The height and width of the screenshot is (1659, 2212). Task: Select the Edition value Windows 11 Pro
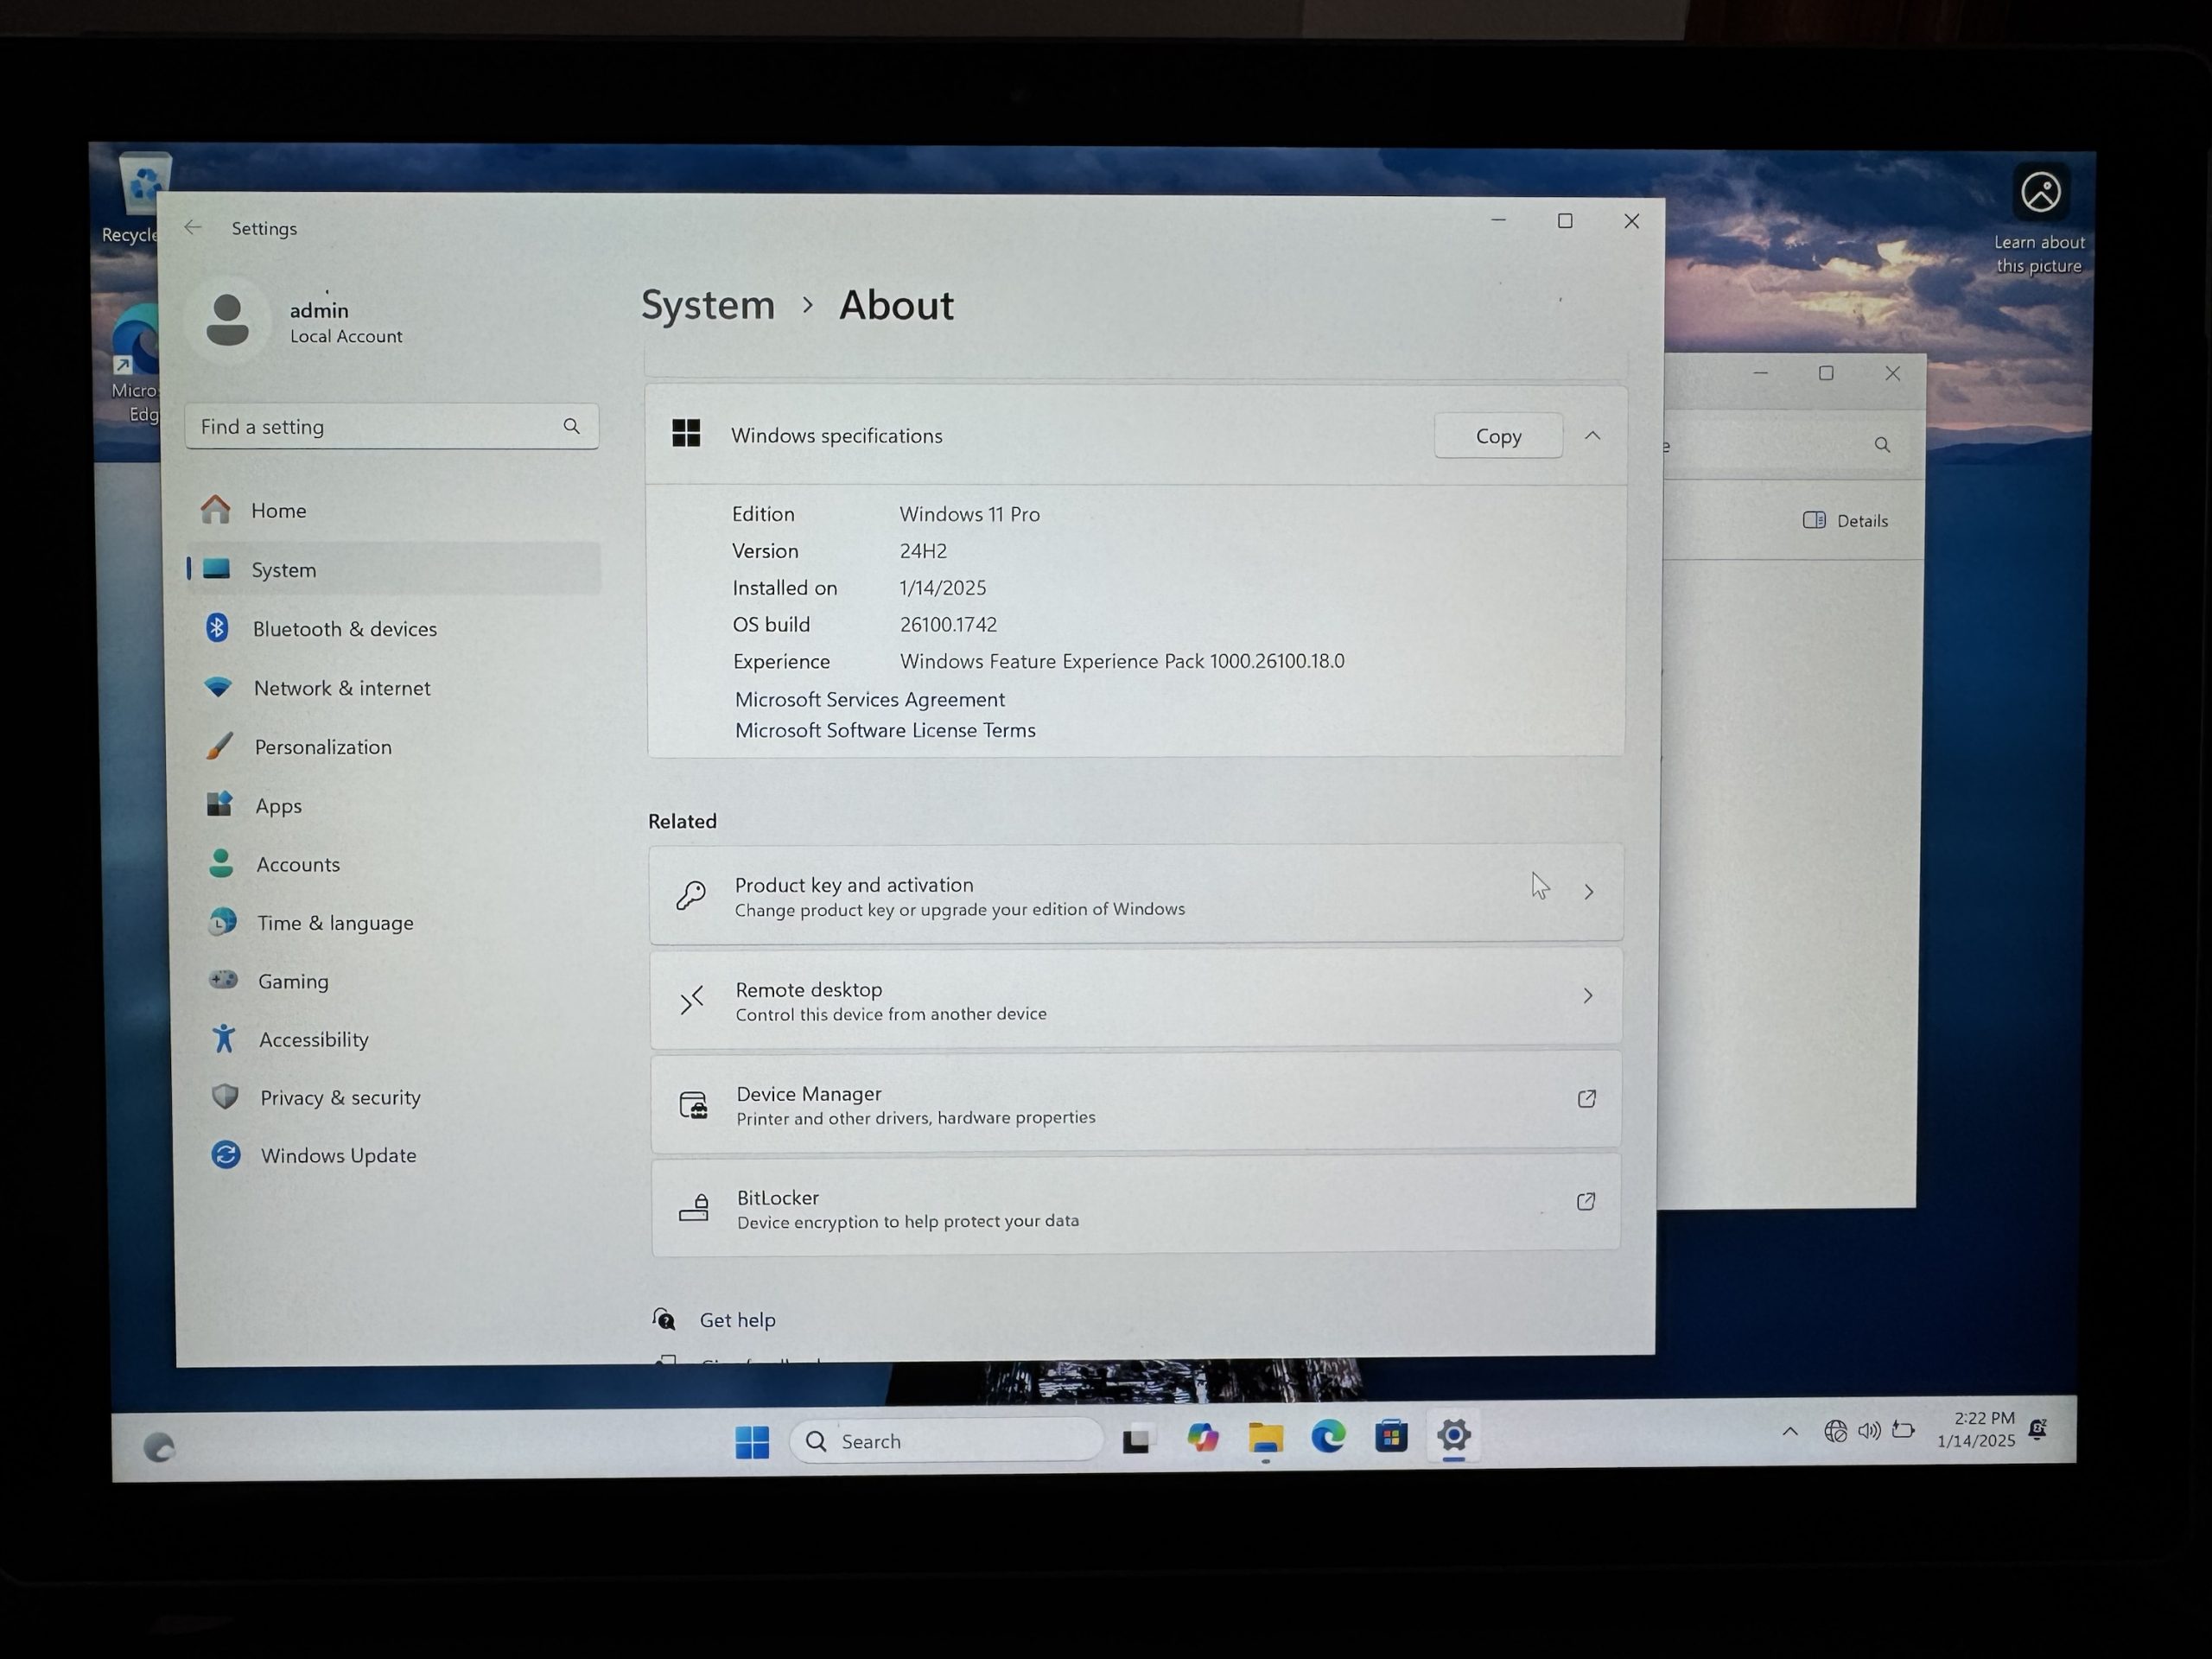coord(969,514)
